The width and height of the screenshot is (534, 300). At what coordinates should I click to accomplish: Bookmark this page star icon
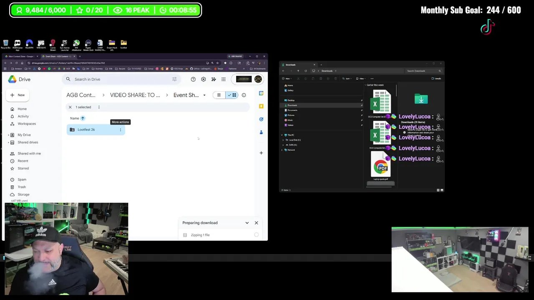[x=217, y=63]
